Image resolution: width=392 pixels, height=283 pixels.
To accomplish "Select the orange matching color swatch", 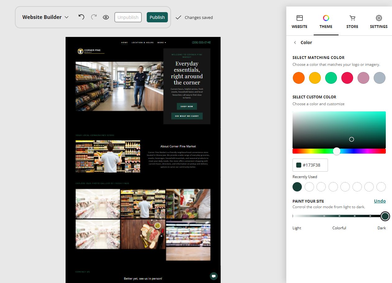I will click(299, 78).
